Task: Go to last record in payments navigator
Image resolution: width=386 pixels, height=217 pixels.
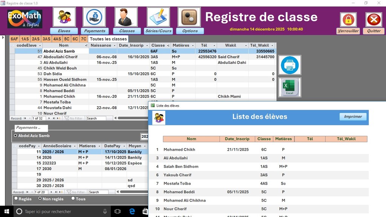Action: click(56, 192)
